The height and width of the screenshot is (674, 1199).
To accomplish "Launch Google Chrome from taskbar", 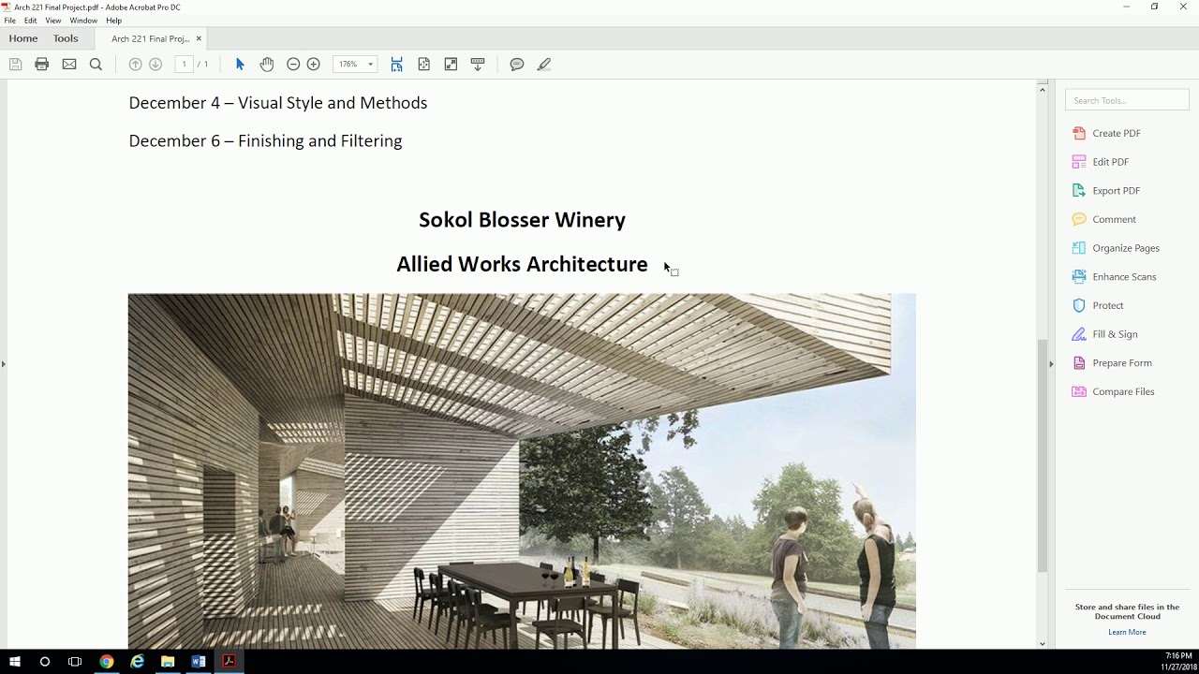I will point(107,662).
